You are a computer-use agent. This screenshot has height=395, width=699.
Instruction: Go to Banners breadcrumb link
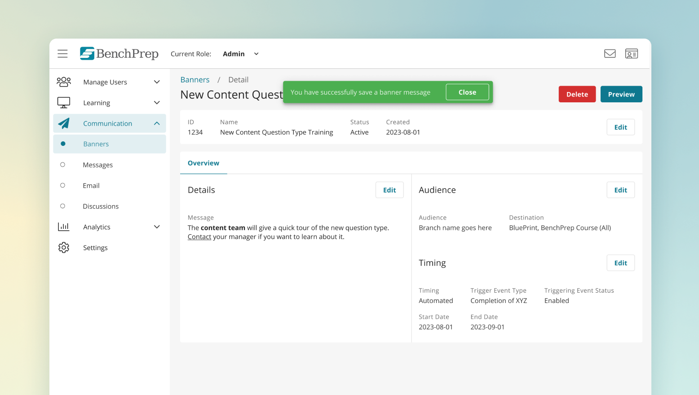[195, 79]
